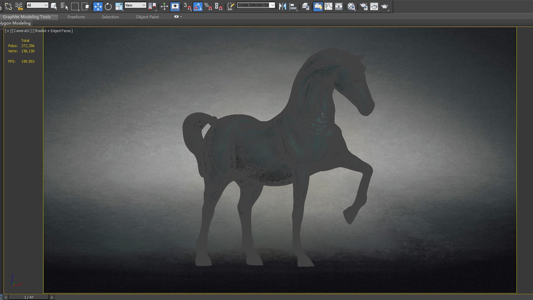Toggle Percent Snap
The image size is (533, 300).
click(x=208, y=6)
